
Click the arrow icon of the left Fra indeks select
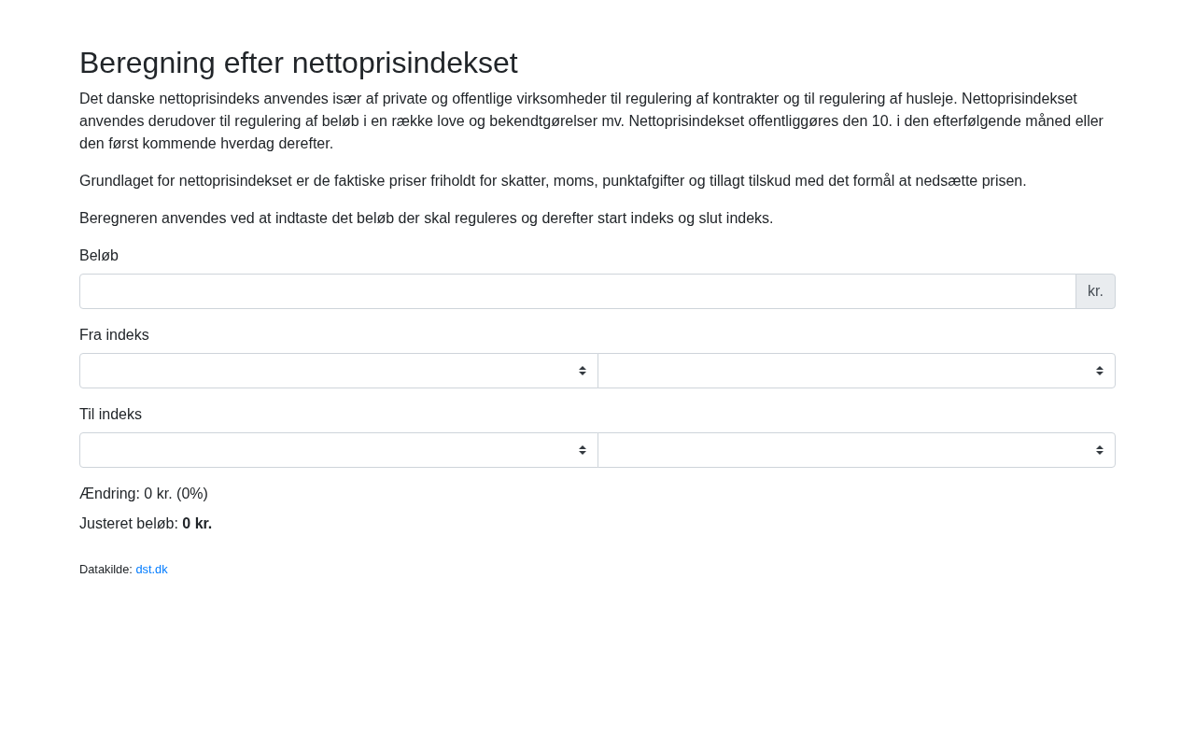pyautogui.click(x=583, y=371)
